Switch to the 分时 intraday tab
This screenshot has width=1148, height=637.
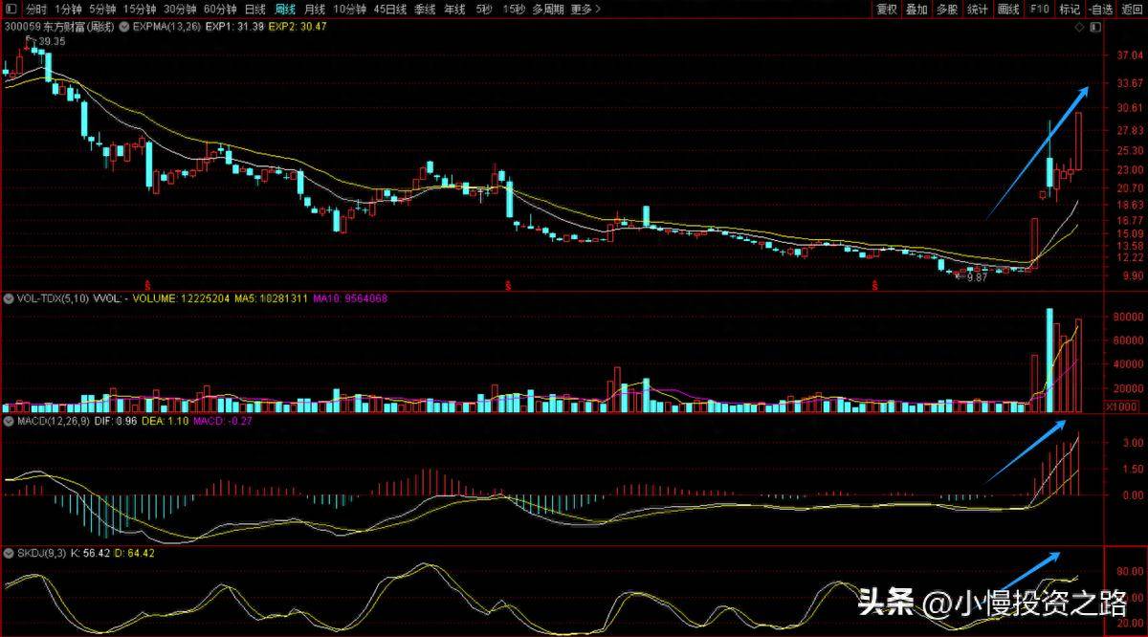click(x=35, y=9)
